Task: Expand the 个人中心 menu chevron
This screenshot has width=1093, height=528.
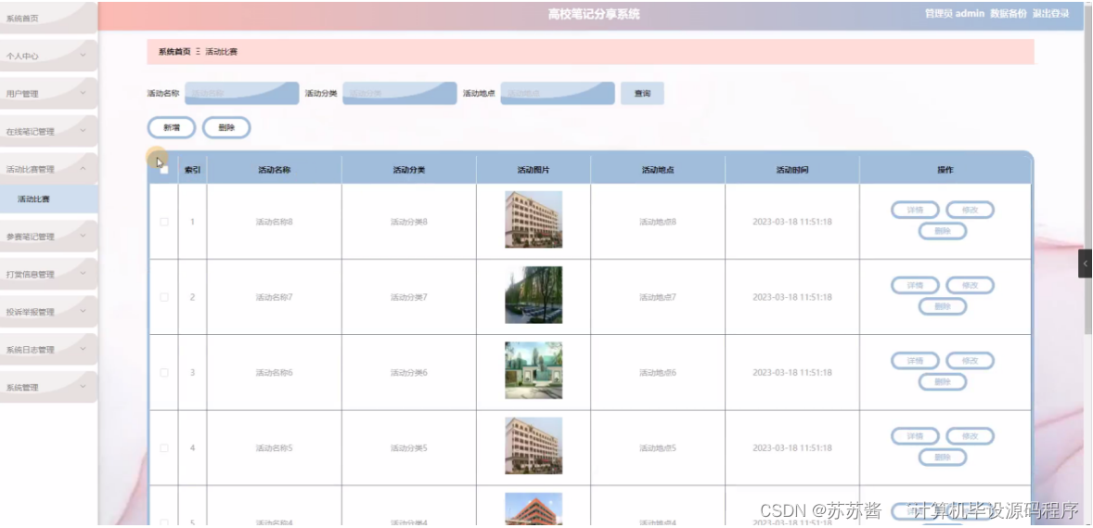Action: click(x=83, y=55)
